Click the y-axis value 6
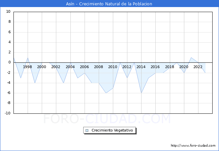219x151 pixels. pos(9,32)
